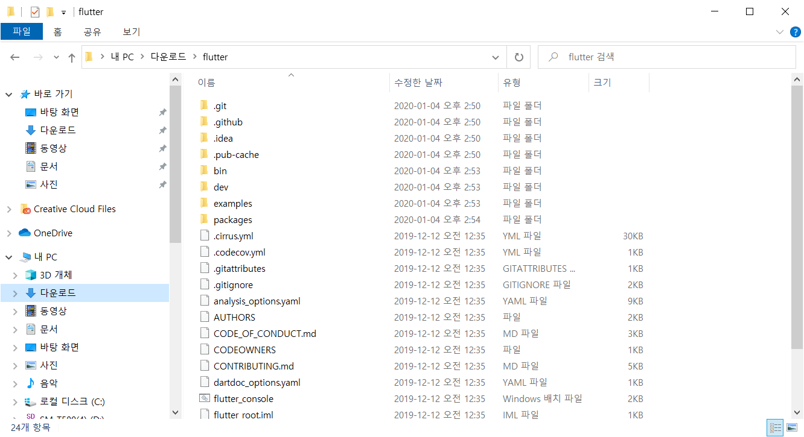Click the file list vertical scrollbar
Screen dimensions: 804x437
coord(797,217)
